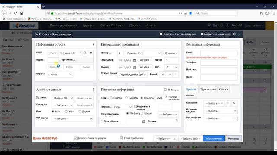The image size is (277, 155).
Task: Click Забронировать button
Action: pyautogui.click(x=213, y=138)
